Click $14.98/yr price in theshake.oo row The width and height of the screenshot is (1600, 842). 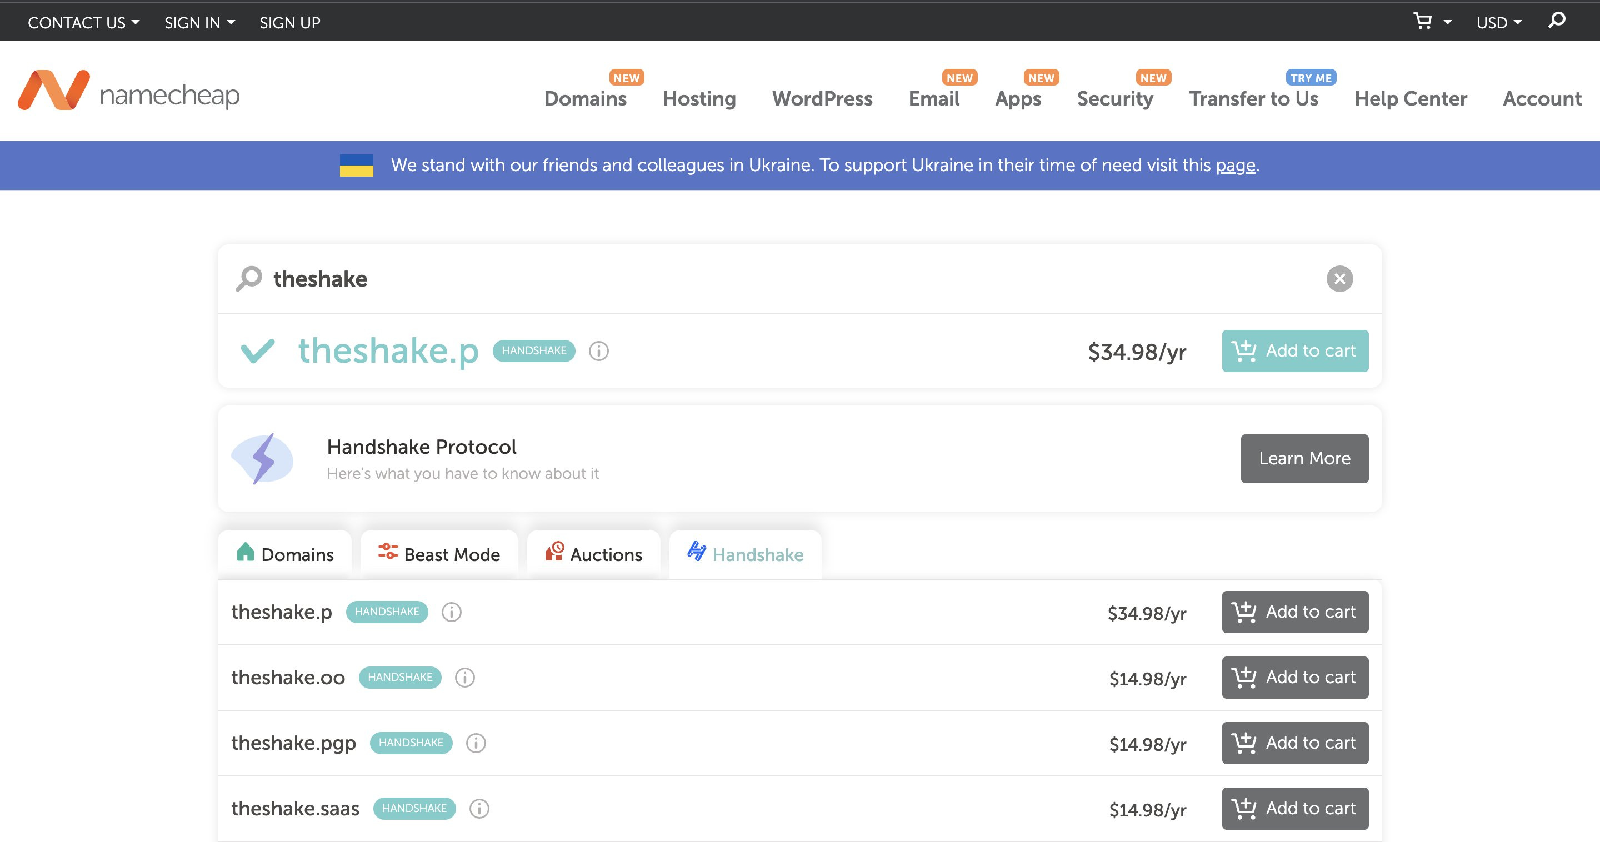click(1148, 679)
